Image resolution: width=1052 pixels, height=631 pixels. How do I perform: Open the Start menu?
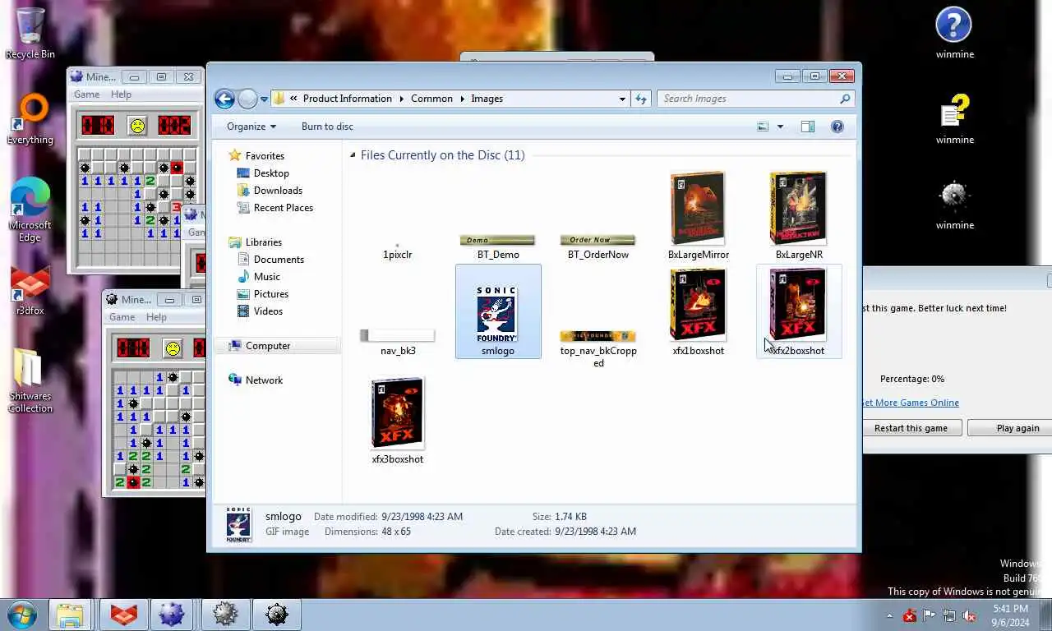pyautogui.click(x=23, y=614)
